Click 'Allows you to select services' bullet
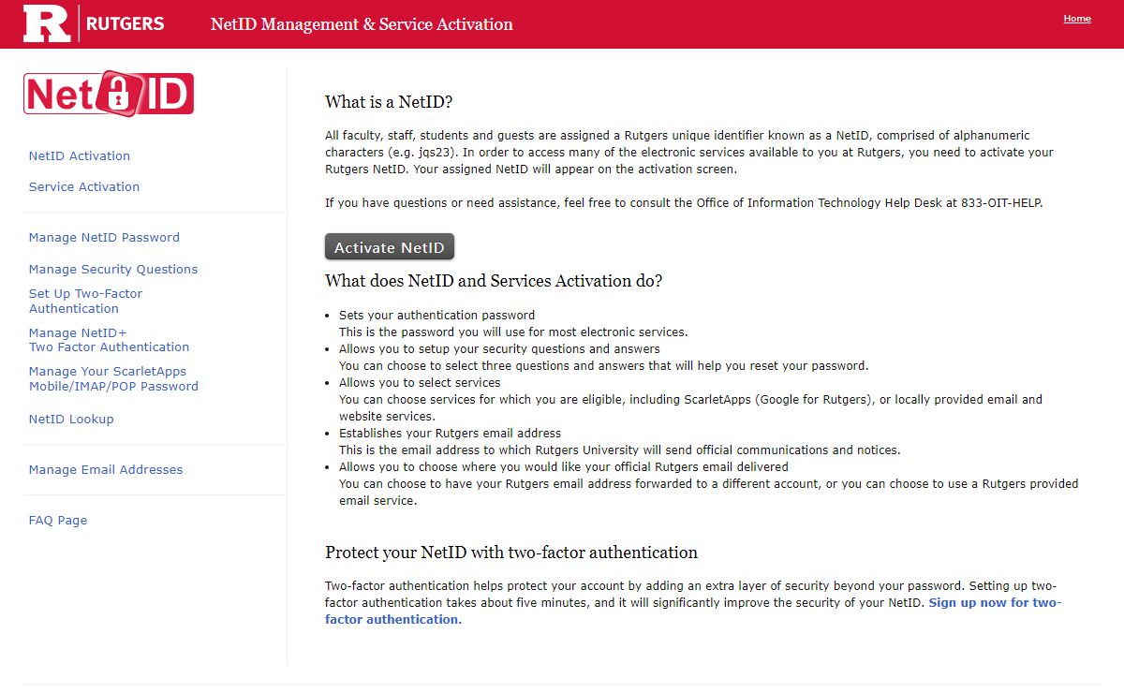The width and height of the screenshot is (1124, 693). point(420,383)
